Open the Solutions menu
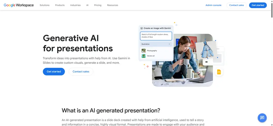Screen dimensions: 273x126 point(44,5)
